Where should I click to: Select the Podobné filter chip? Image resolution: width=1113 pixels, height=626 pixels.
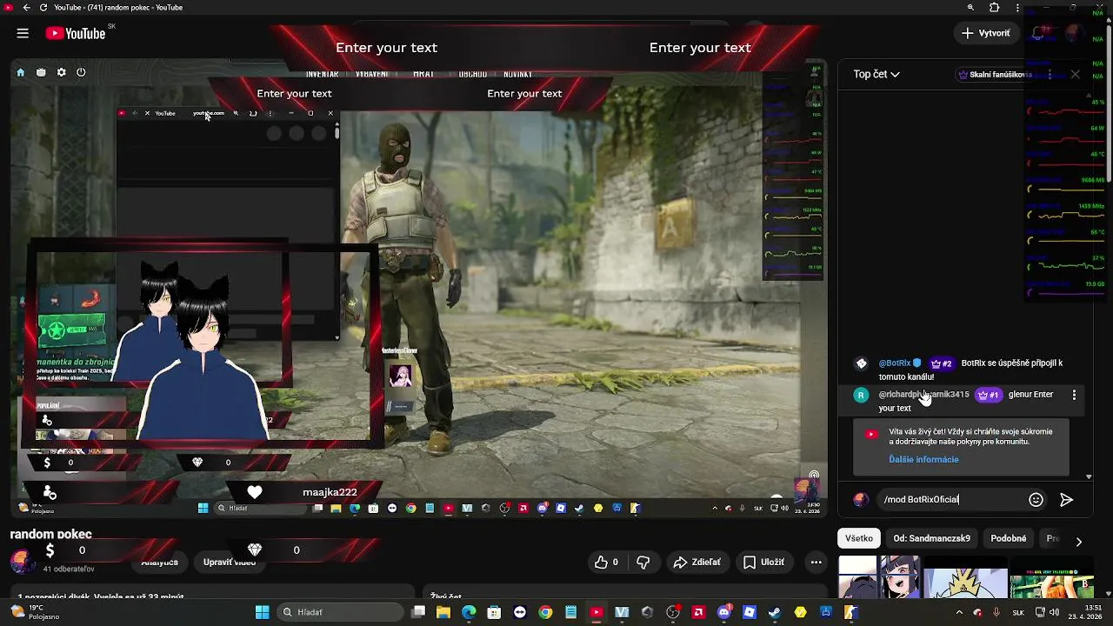tap(1009, 538)
